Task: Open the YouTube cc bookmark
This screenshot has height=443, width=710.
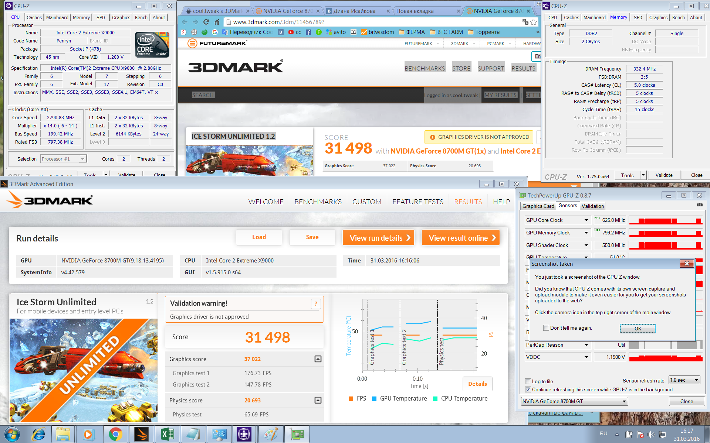Action: (295, 32)
